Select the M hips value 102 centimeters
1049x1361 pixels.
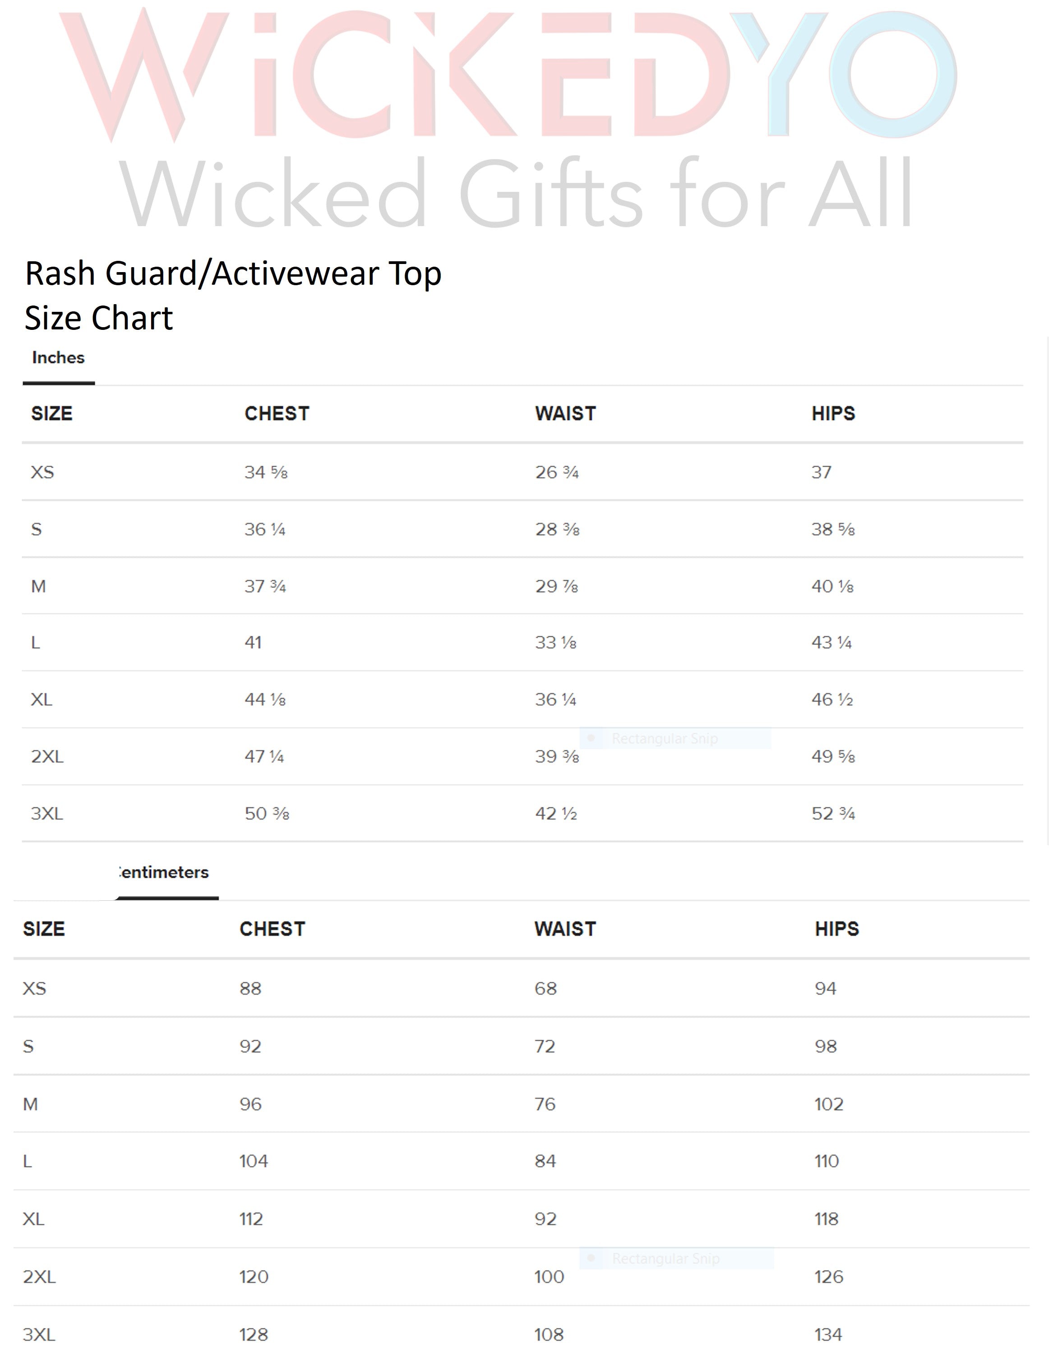[828, 1104]
